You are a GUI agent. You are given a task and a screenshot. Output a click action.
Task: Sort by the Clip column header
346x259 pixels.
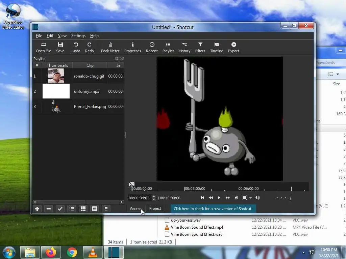[x=90, y=65]
